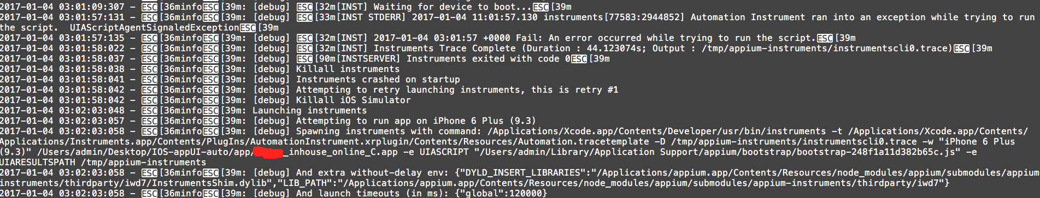Click the 'bootstrap-248f1a11d382b65c.js' file name

876,152
